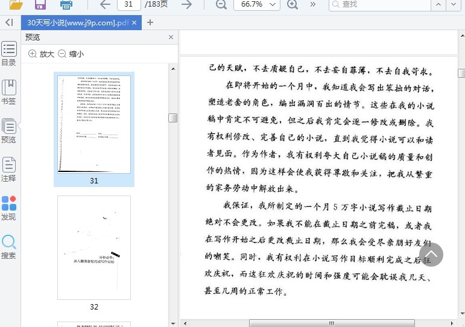Click the zoom in magnifier in toolbar
The image size is (465, 327).
(x=293, y=5)
